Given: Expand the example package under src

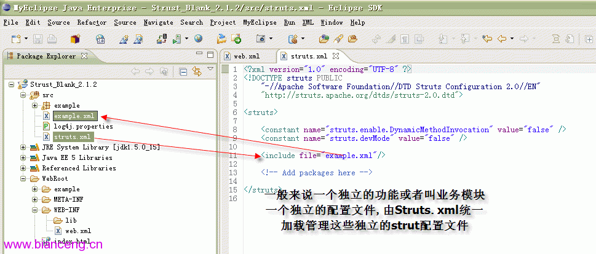Looking at the screenshot, I should point(35,105).
